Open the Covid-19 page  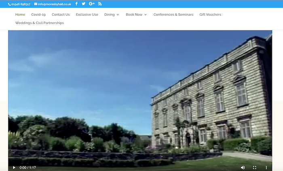pos(38,15)
